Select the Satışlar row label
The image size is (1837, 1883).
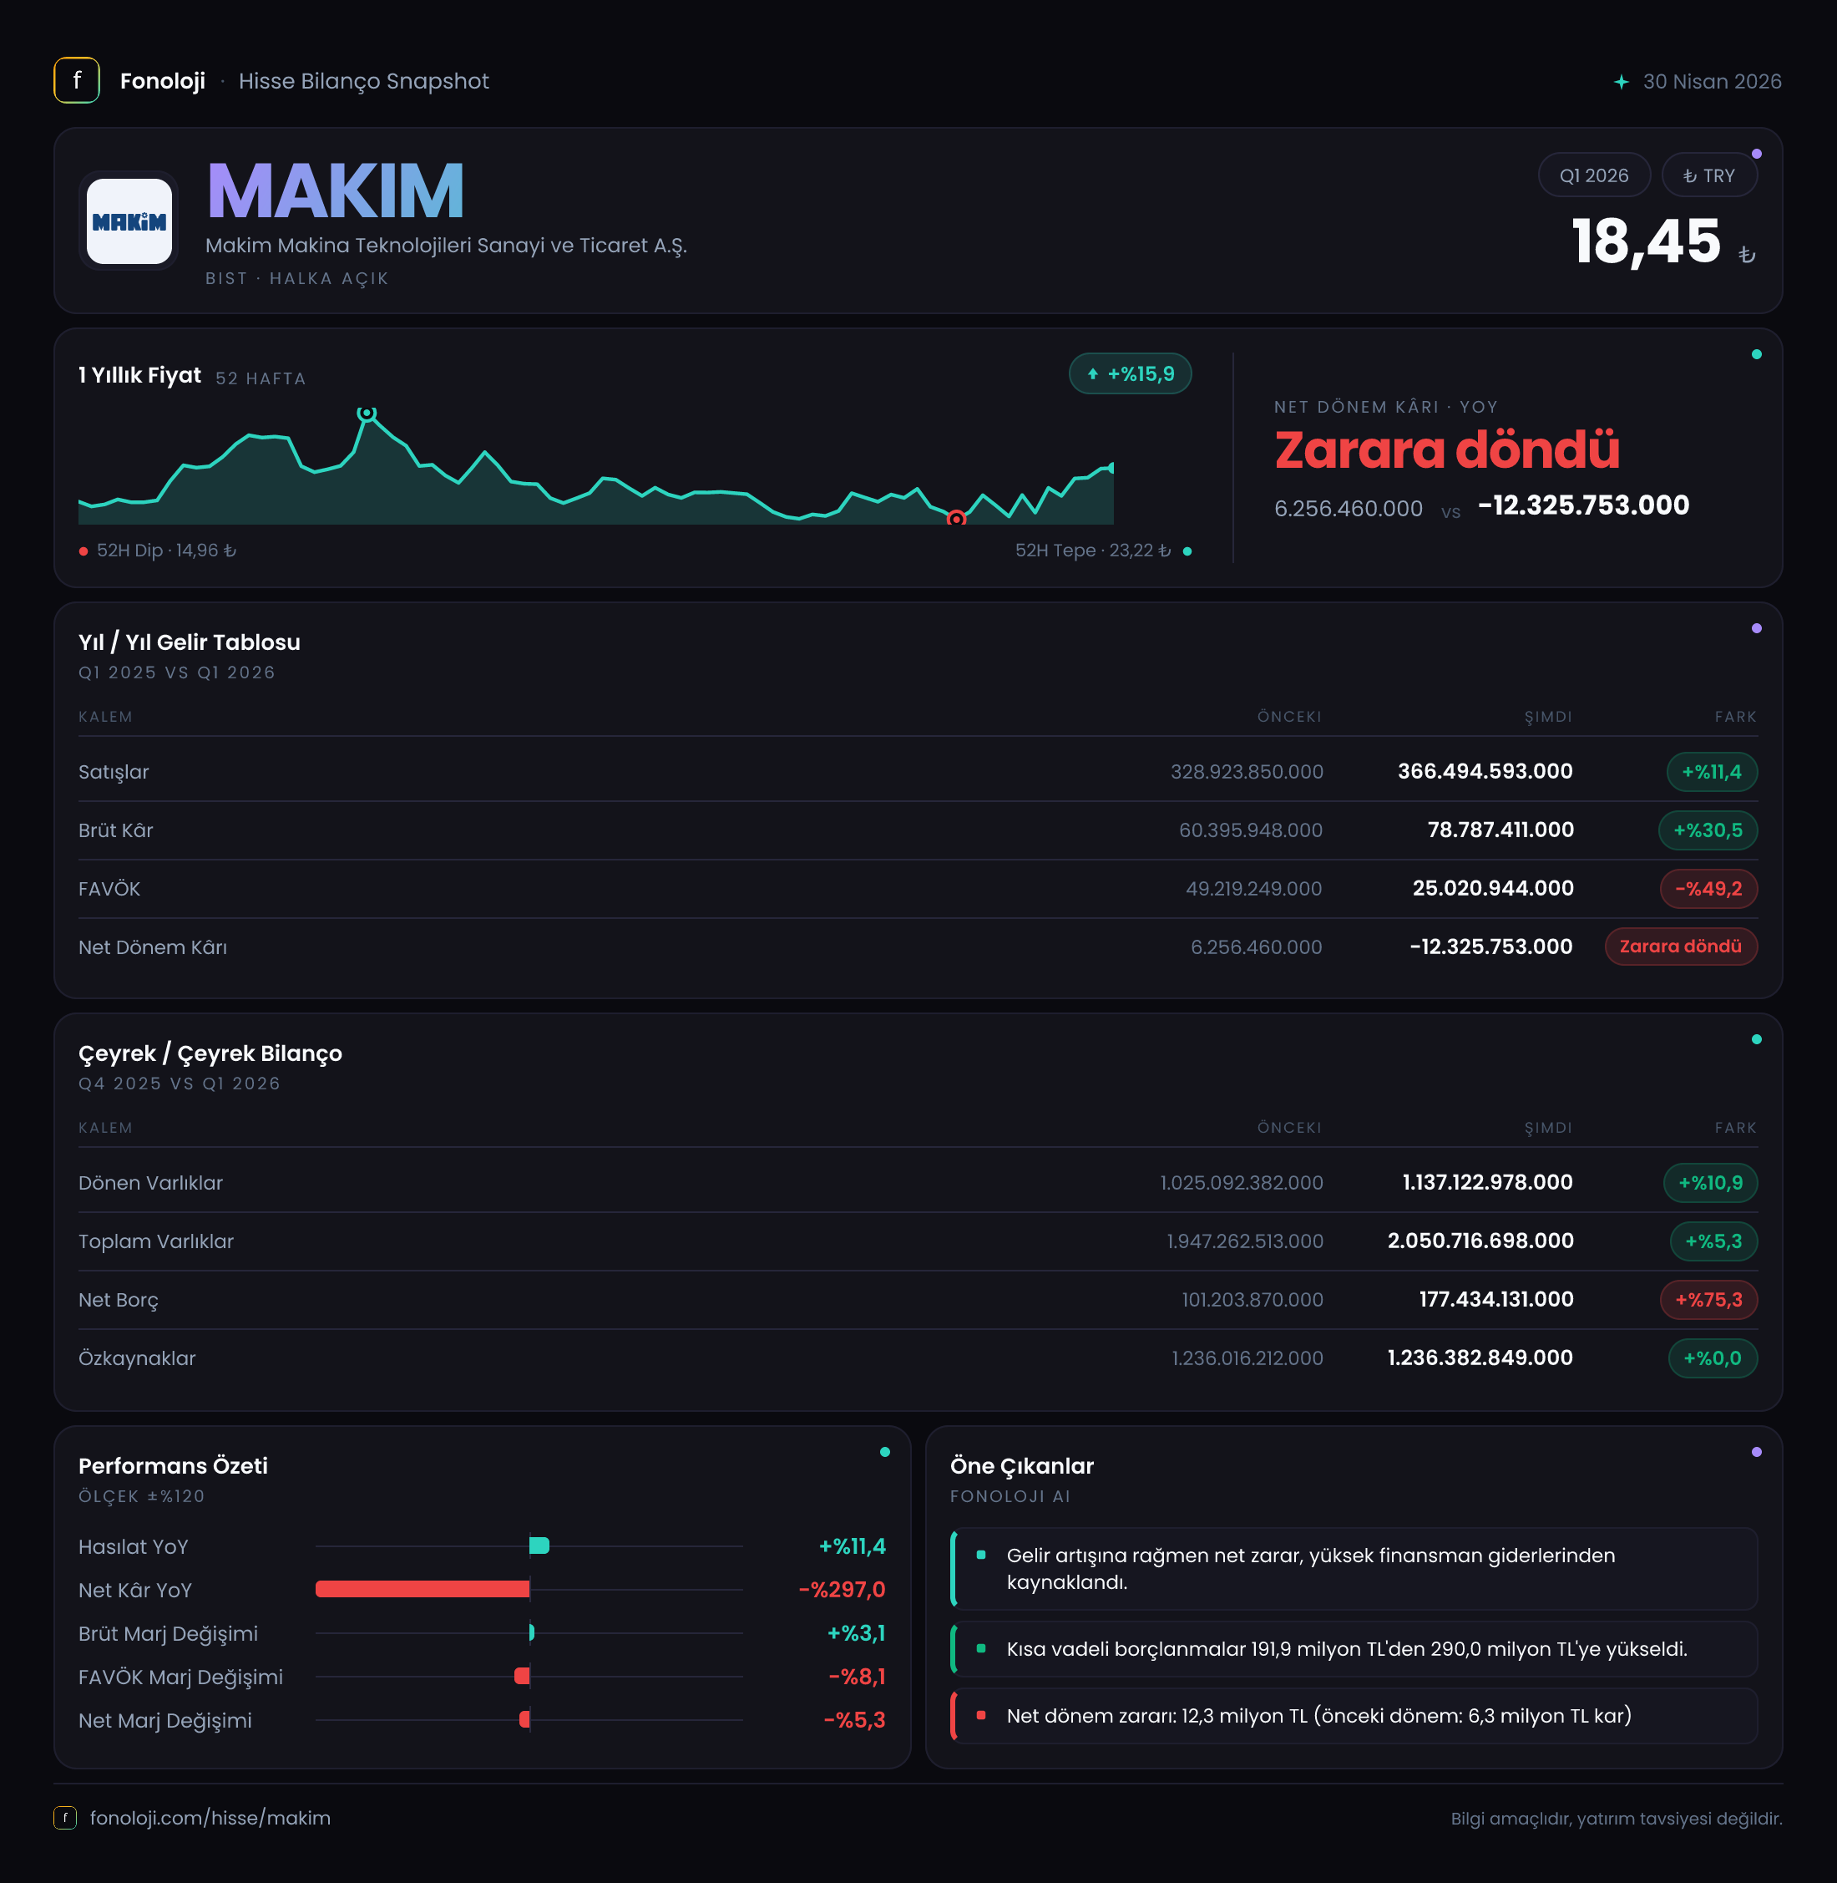click(114, 771)
